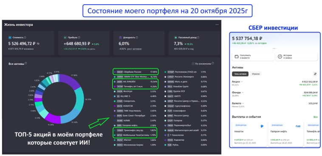Viewport: 322px width, 156px height.
Task: Click the LKOH ticker badge
Action: tap(119, 81)
